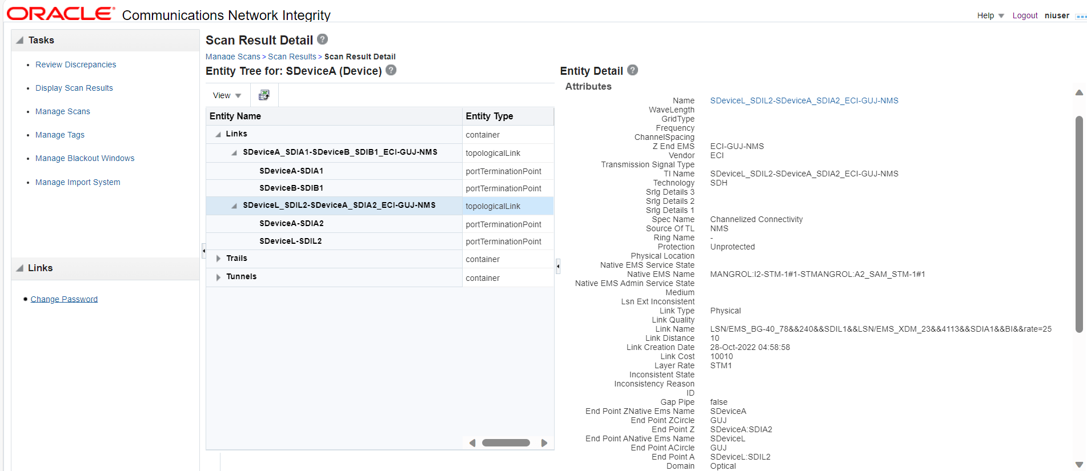The image size is (1087, 471).
Task: Select the SDeviceA-SDIA2 tree row
Action: point(291,224)
